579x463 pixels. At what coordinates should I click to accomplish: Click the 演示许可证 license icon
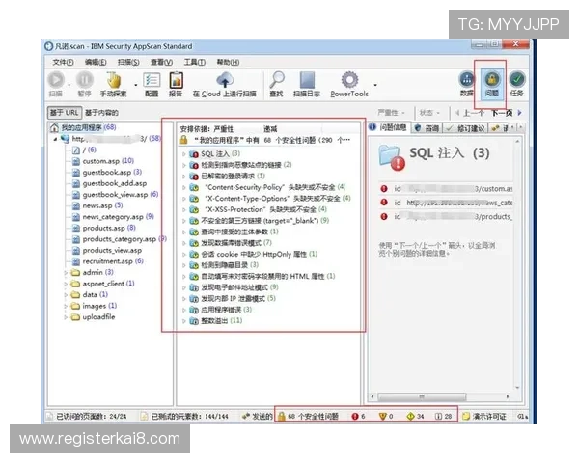tap(466, 416)
